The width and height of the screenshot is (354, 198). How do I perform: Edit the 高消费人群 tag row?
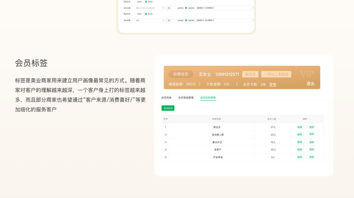tap(300, 134)
